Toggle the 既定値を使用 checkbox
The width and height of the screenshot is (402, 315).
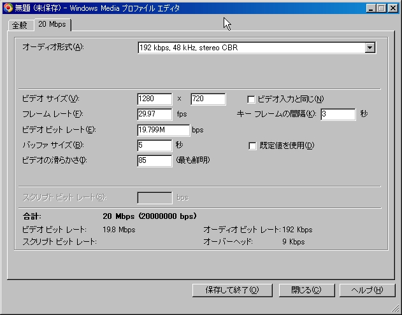coord(252,146)
